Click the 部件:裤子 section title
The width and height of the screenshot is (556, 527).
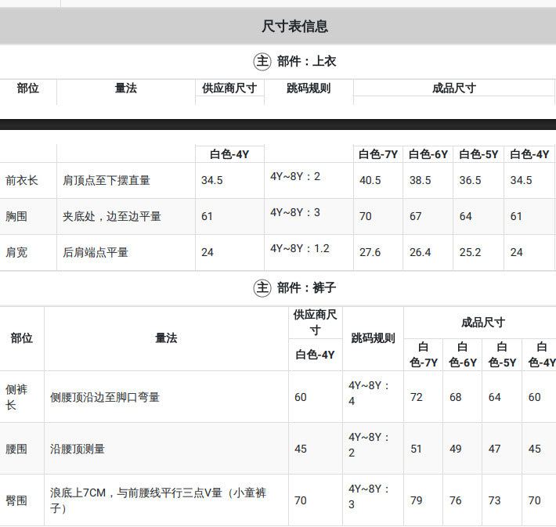click(306, 287)
